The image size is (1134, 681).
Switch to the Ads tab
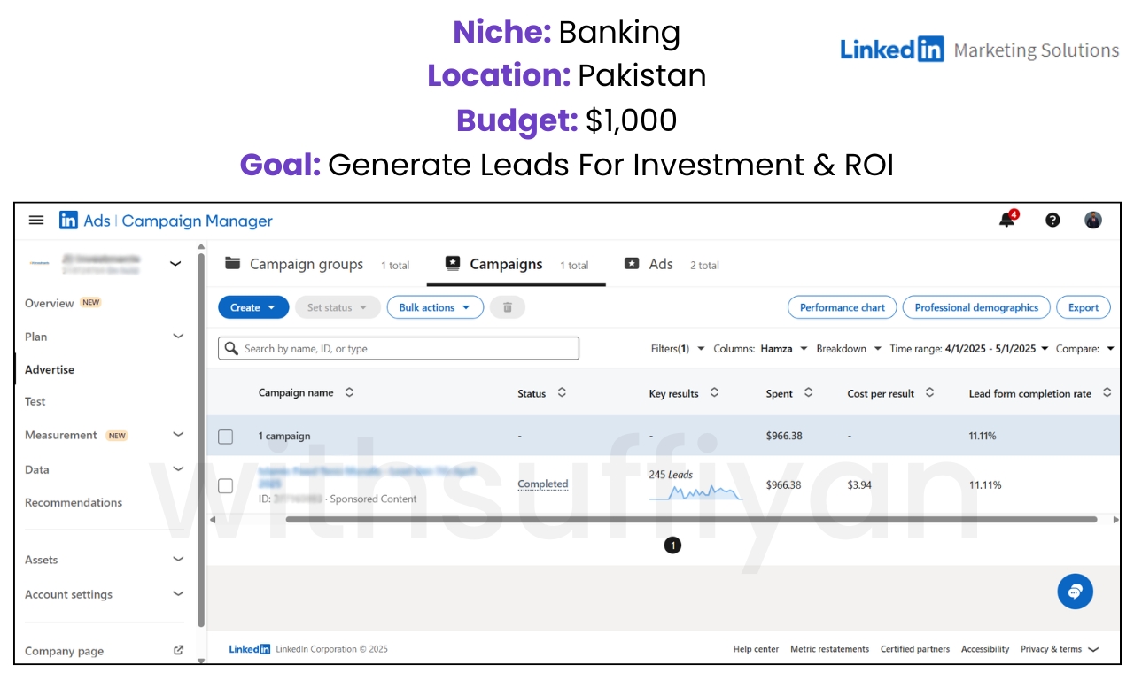tap(672, 264)
